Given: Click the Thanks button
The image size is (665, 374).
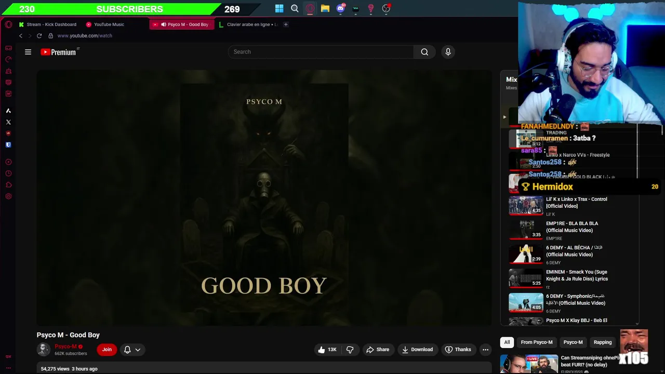Looking at the screenshot, I should pyautogui.click(x=458, y=350).
